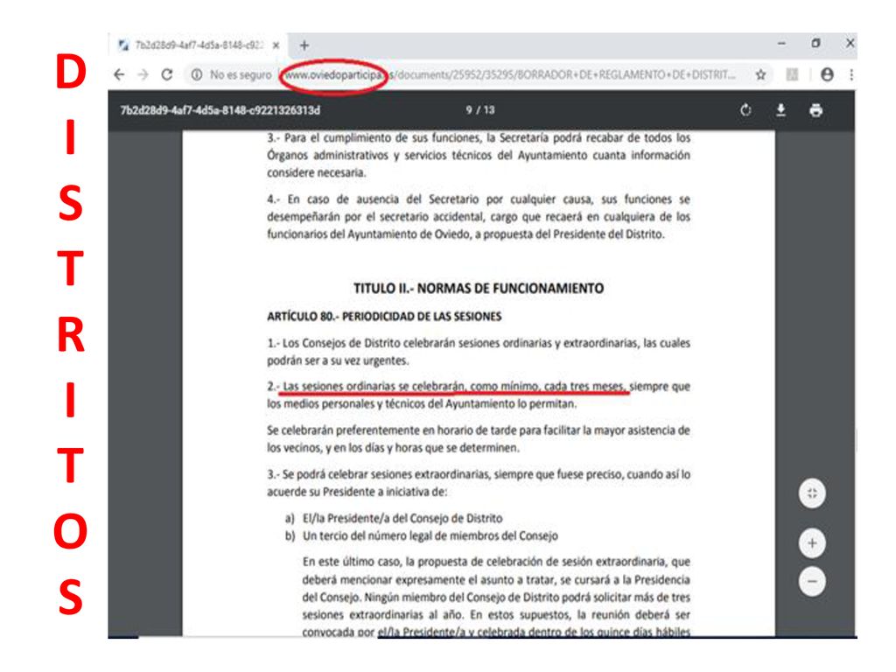Click paragraph '1.- Los Consejos de Distrito celebrarán'
896x672 pixels.
[479, 352]
